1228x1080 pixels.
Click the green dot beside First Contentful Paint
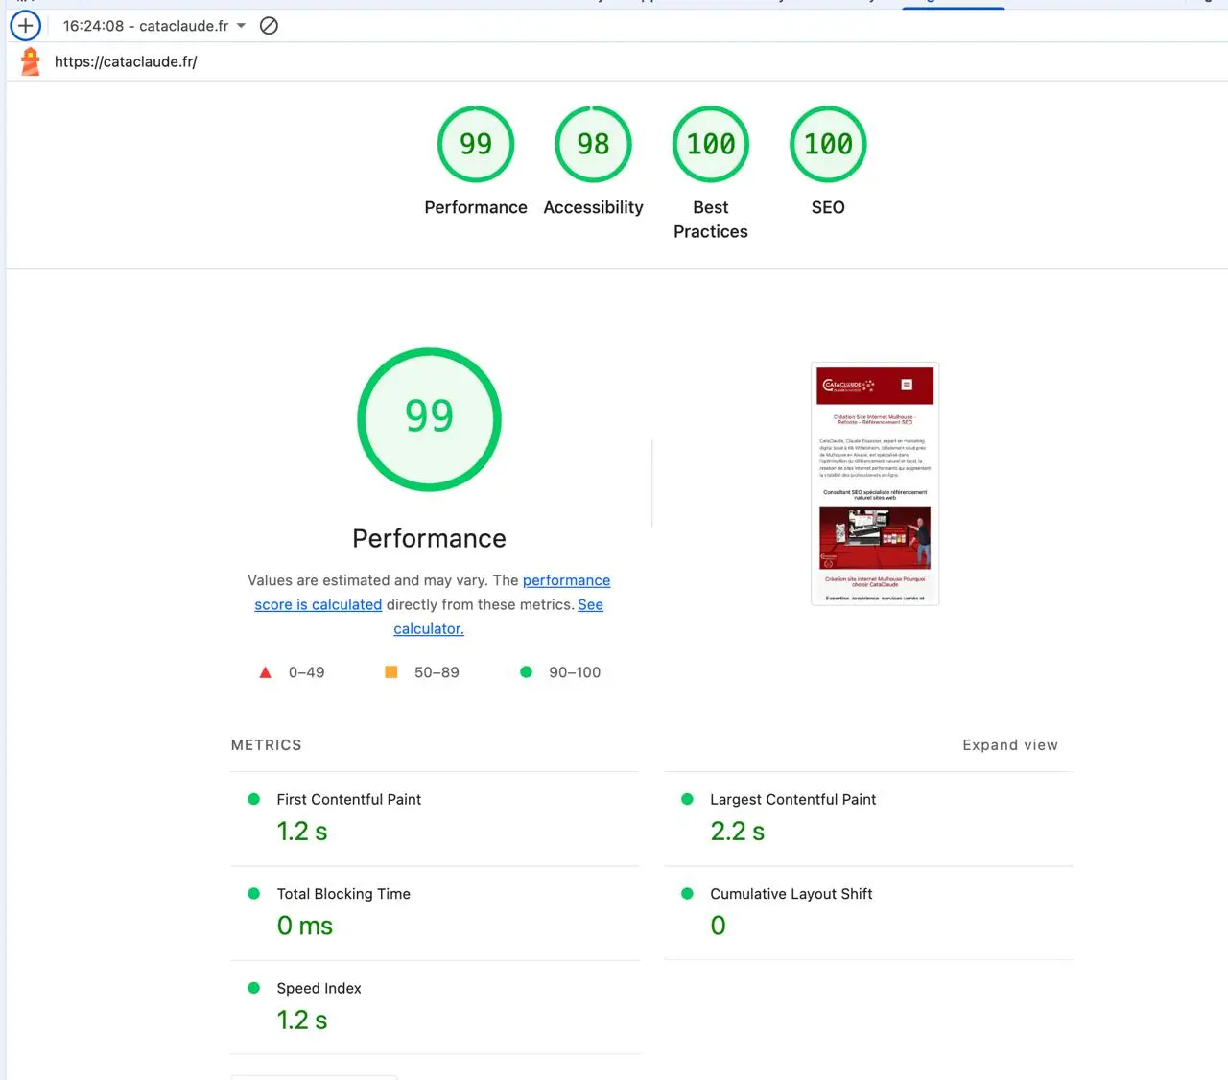[x=254, y=798]
